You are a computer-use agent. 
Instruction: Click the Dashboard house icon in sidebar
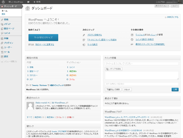(x=2, y=6)
